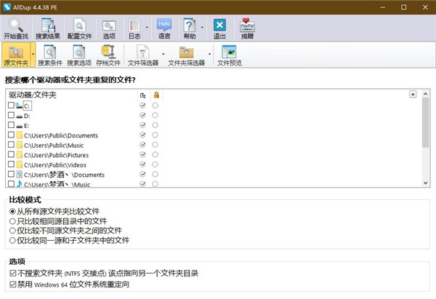Click subfolder column header icon

click(142, 95)
